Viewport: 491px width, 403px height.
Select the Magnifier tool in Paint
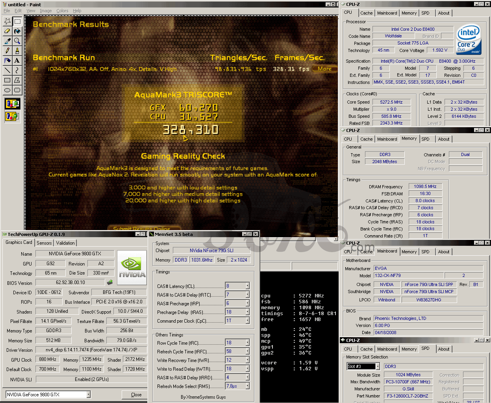17,41
